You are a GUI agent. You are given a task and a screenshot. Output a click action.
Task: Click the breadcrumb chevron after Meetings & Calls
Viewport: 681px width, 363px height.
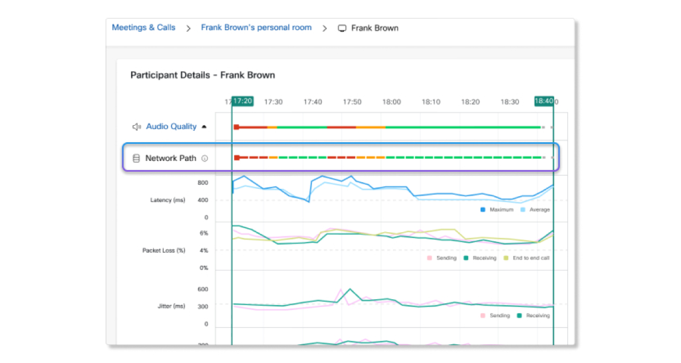tap(188, 28)
